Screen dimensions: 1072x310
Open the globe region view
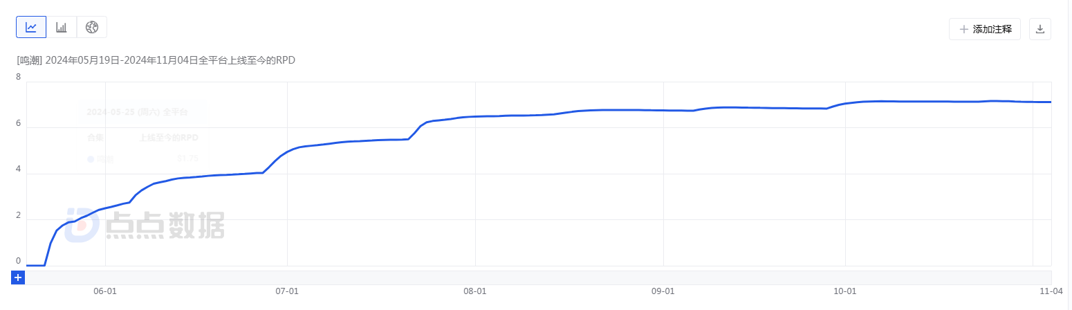pyautogui.click(x=92, y=27)
